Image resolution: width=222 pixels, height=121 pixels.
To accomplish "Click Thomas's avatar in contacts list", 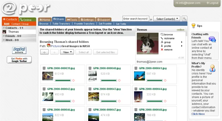I will 4,32.
